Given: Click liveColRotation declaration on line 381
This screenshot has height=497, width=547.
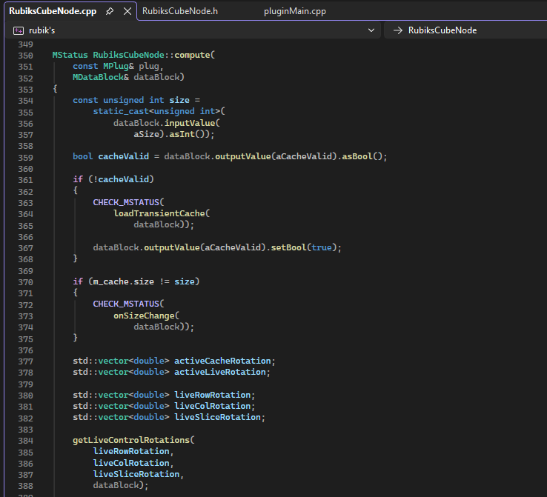Looking at the screenshot, I should (x=213, y=406).
